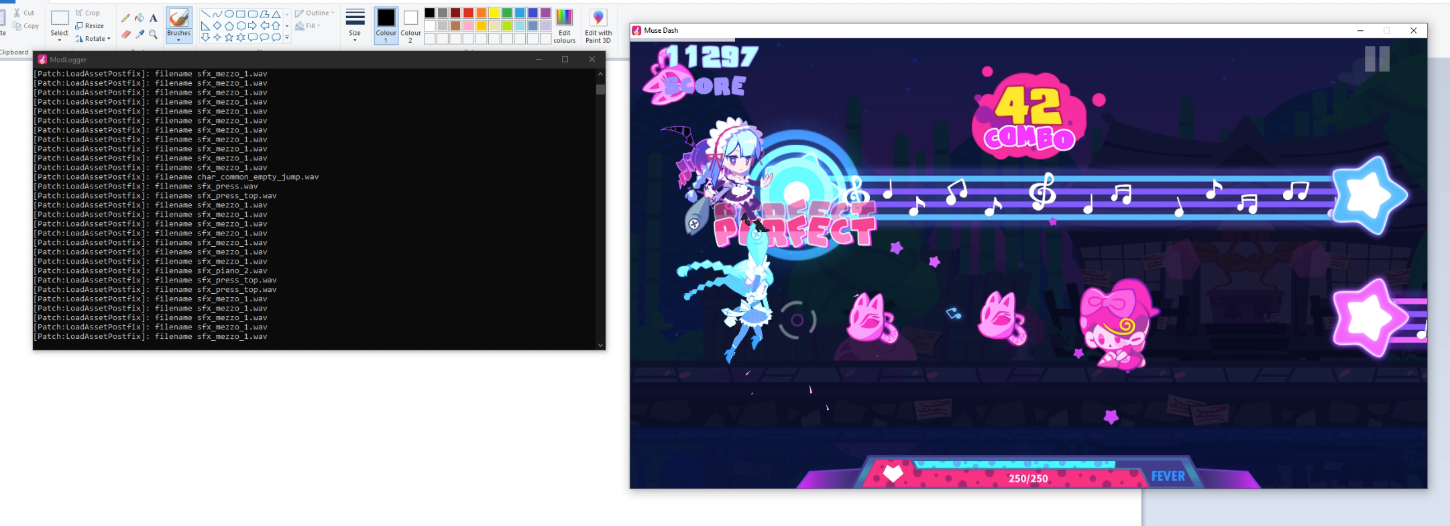The width and height of the screenshot is (1450, 526).
Task: Pick the purple palette colour
Action: click(x=546, y=13)
